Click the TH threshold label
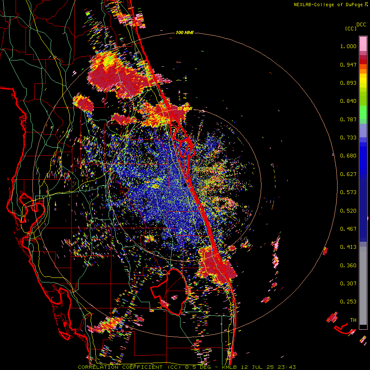The image size is (370, 370). click(353, 320)
